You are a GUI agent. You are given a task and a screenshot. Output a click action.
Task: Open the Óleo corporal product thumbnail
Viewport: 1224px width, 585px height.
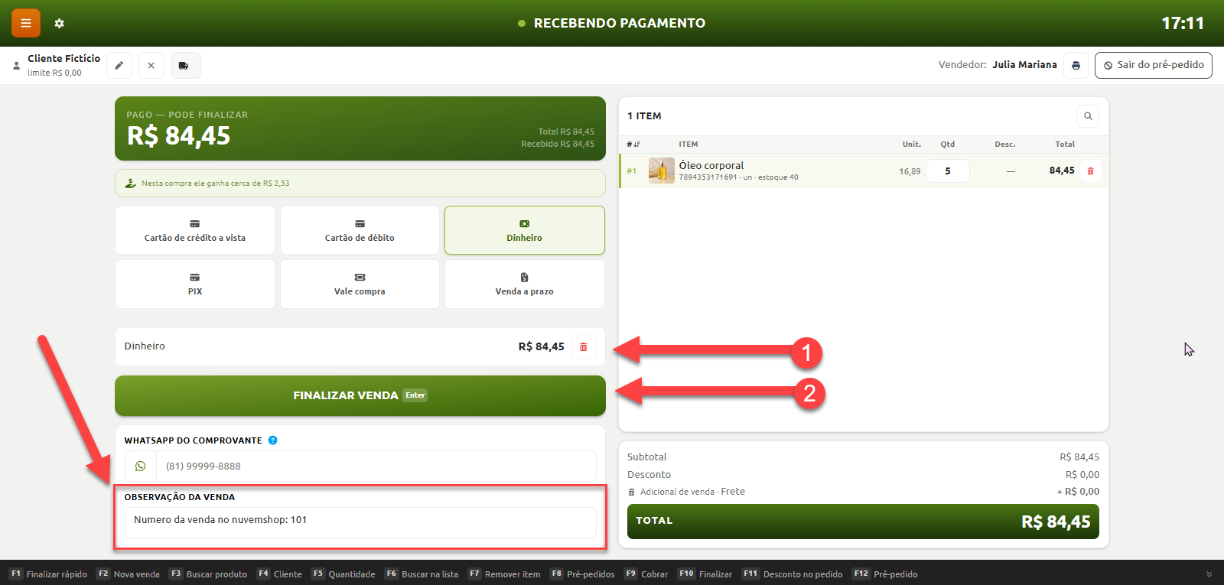click(661, 171)
